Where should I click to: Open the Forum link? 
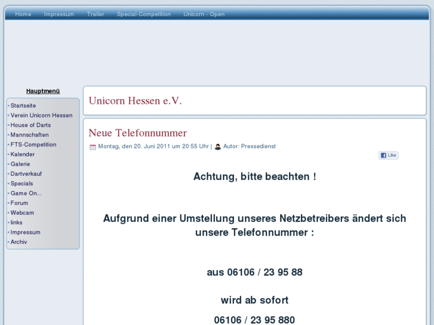click(x=19, y=203)
